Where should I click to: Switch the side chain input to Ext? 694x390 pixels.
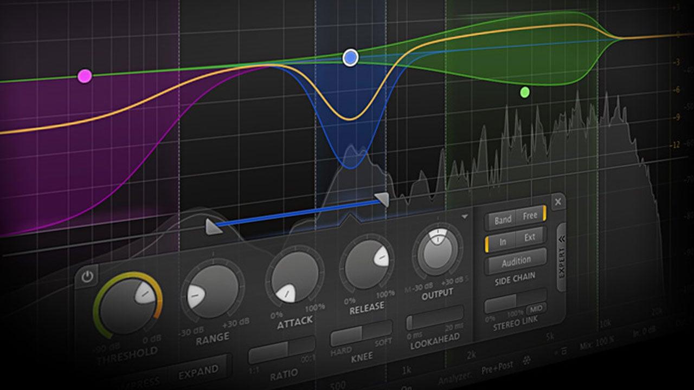(x=530, y=236)
